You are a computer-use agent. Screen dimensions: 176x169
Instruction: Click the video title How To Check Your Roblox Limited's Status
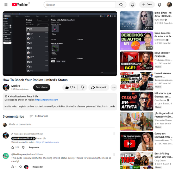35,80
